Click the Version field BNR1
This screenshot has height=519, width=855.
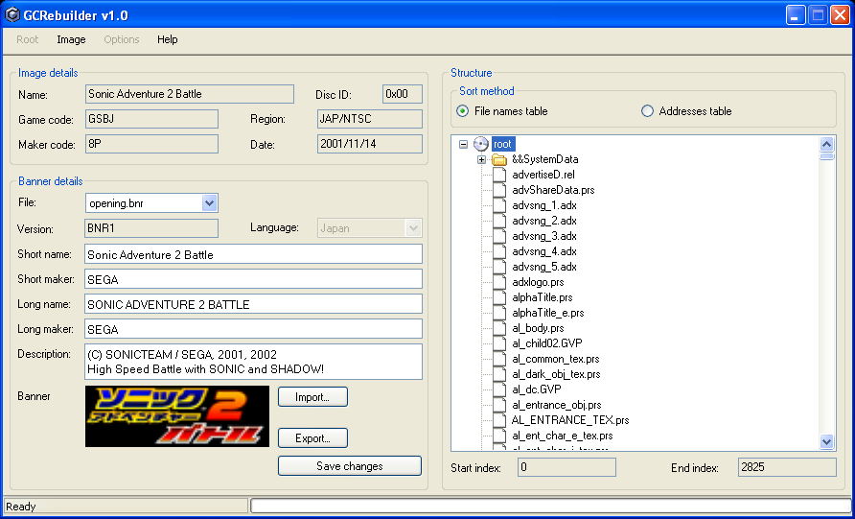pyautogui.click(x=151, y=228)
